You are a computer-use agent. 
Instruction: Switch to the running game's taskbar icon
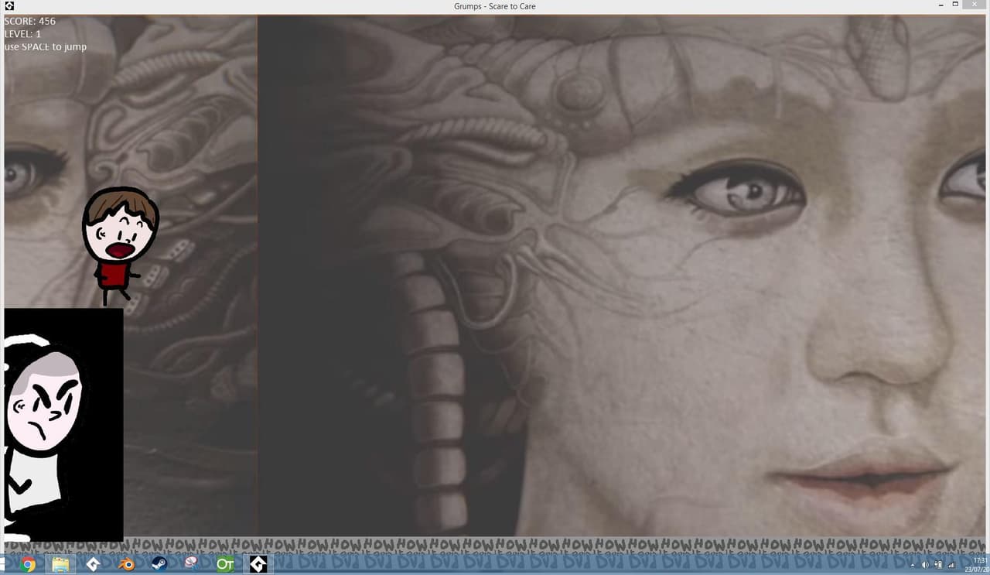pyautogui.click(x=258, y=564)
